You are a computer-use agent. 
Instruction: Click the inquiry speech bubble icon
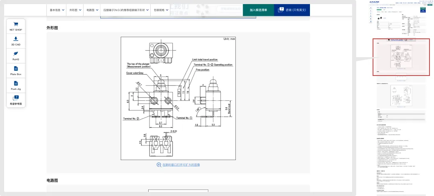coord(281,10)
